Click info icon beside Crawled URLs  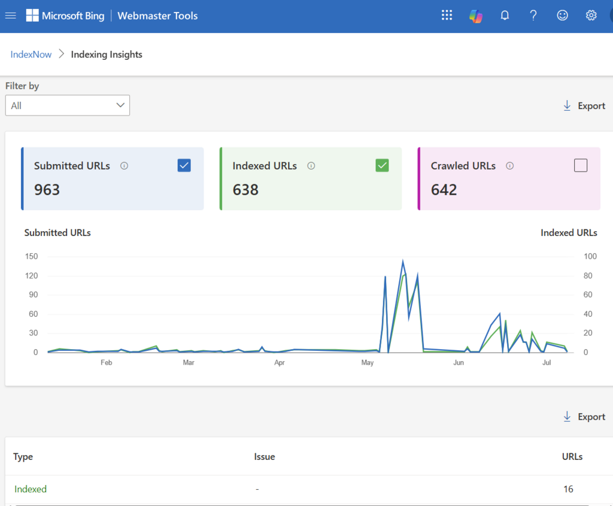click(x=510, y=166)
